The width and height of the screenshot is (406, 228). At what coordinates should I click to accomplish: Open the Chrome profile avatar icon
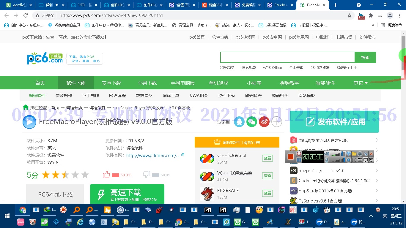390,15
